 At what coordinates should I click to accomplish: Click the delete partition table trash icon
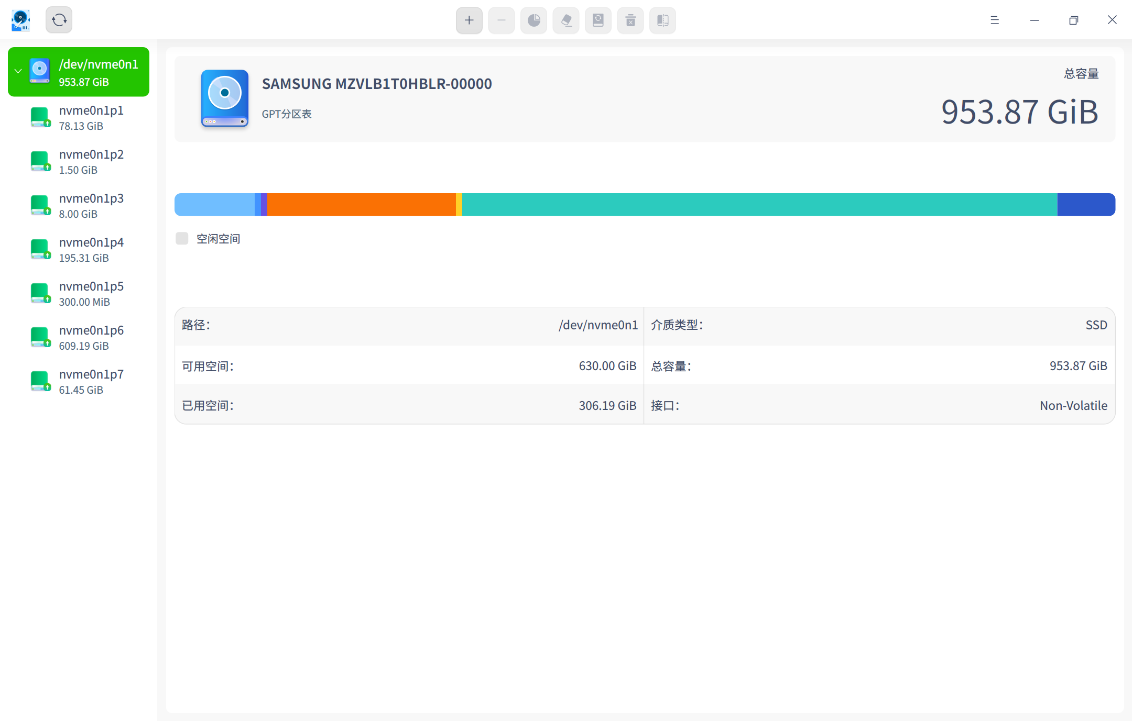630,20
